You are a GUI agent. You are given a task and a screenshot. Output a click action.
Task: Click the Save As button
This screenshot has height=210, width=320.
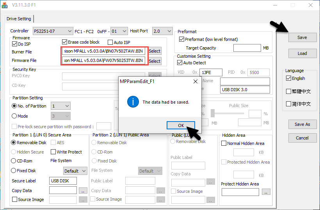click(302, 124)
